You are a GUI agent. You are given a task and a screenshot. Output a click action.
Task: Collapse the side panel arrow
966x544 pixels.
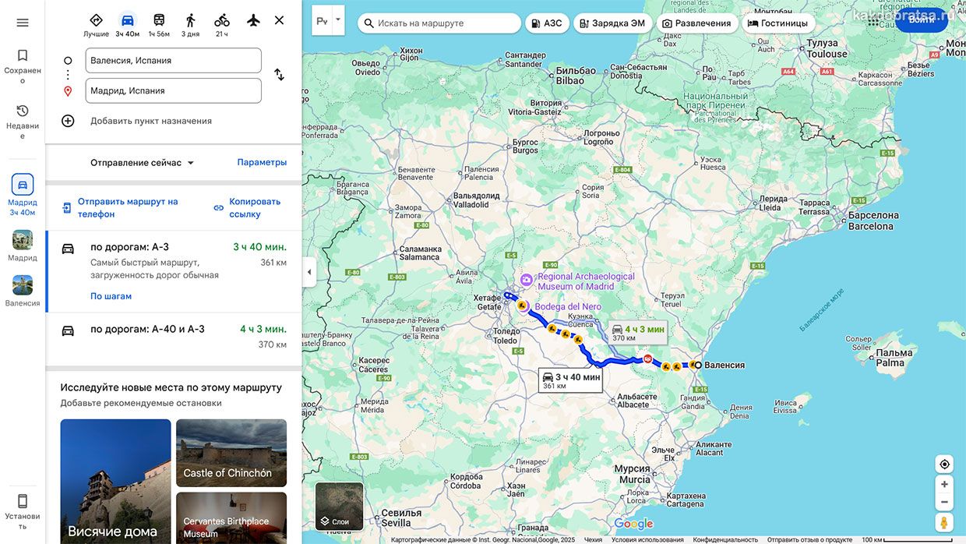pyautogui.click(x=309, y=272)
